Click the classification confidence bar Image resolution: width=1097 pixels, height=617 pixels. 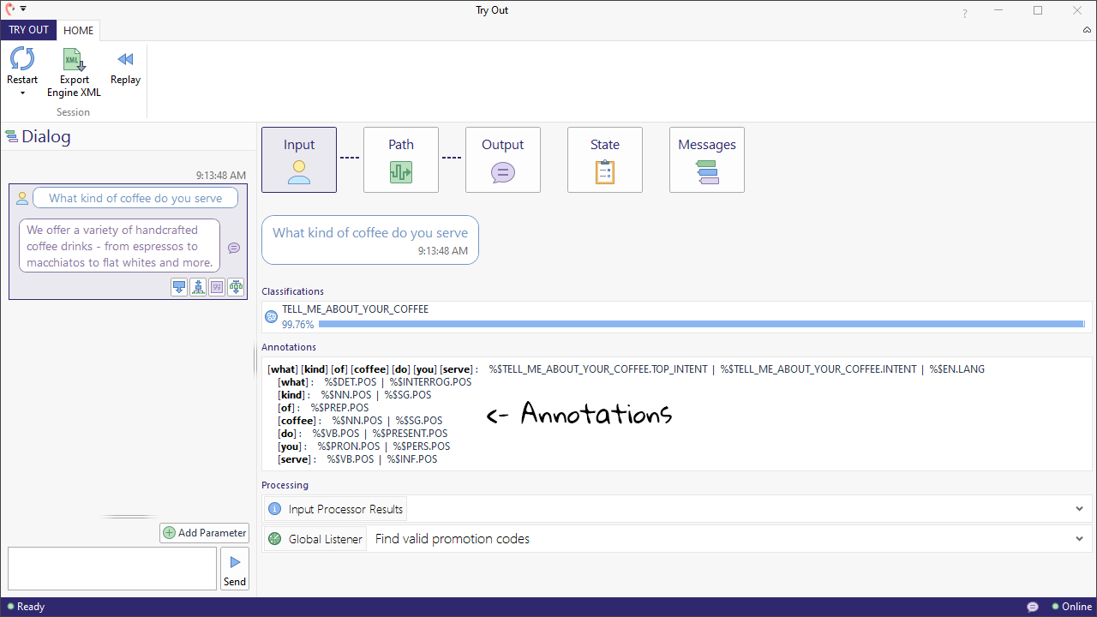[x=700, y=325]
